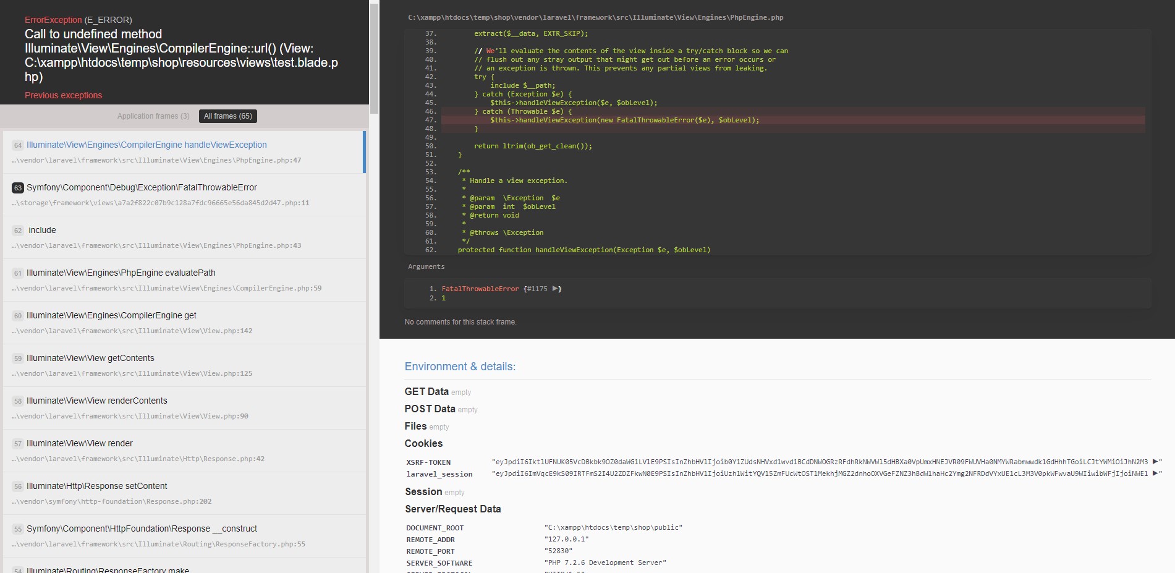The image size is (1175, 573).
Task: Click argument 2 value '1'
Action: pos(443,298)
